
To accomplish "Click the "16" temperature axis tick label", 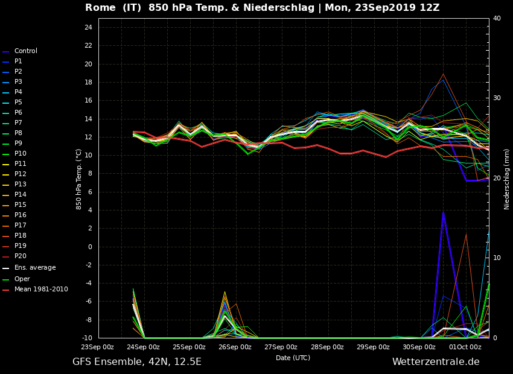I will tap(88, 101).
